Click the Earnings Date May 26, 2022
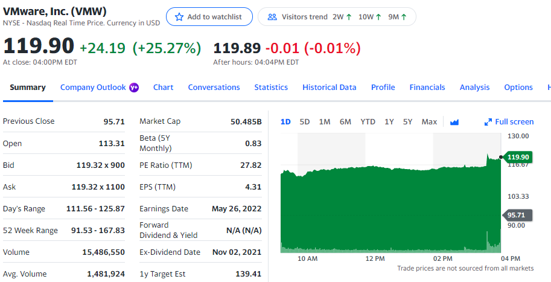This screenshot has height=282, width=551. [x=237, y=209]
